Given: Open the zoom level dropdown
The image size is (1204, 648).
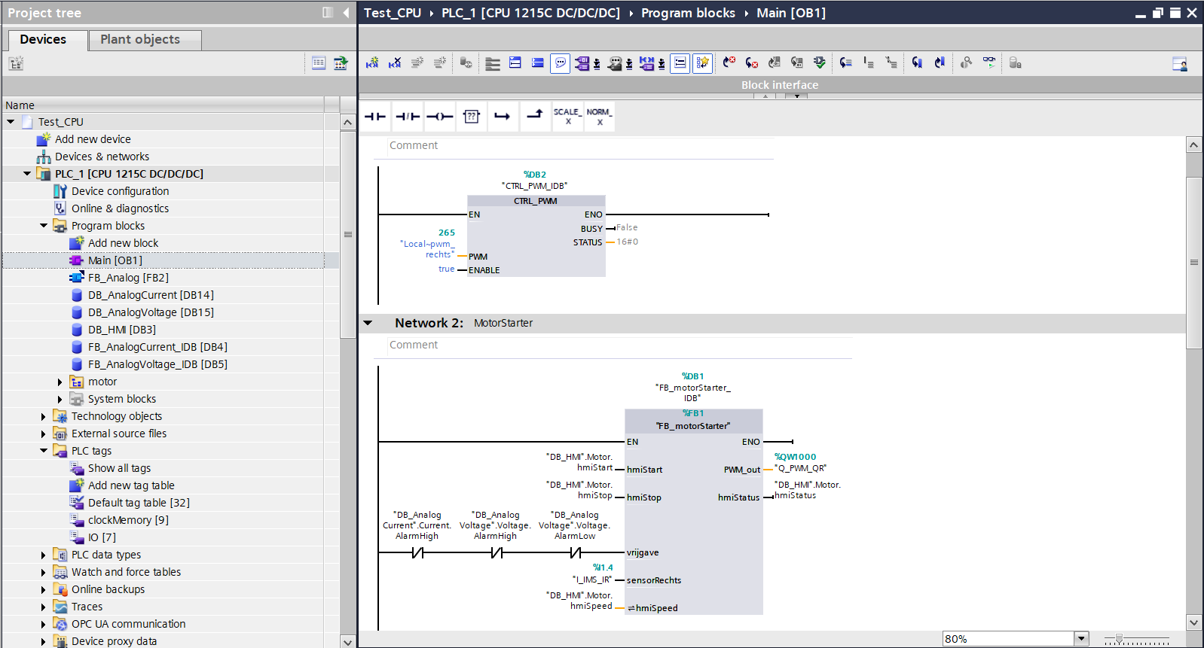Looking at the screenshot, I should [1082, 638].
